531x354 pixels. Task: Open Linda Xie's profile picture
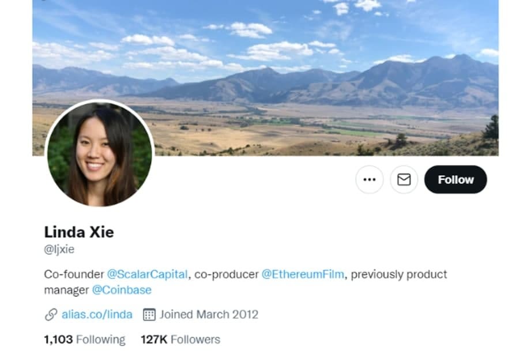click(x=100, y=153)
